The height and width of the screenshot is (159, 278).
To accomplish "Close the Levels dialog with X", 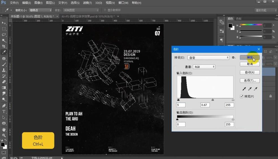I will [x=259, y=49].
